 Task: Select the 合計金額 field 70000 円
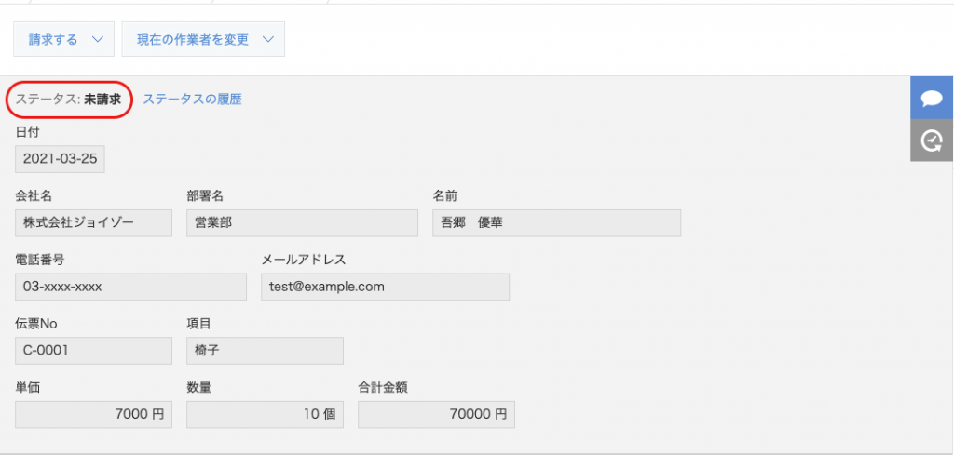point(436,414)
